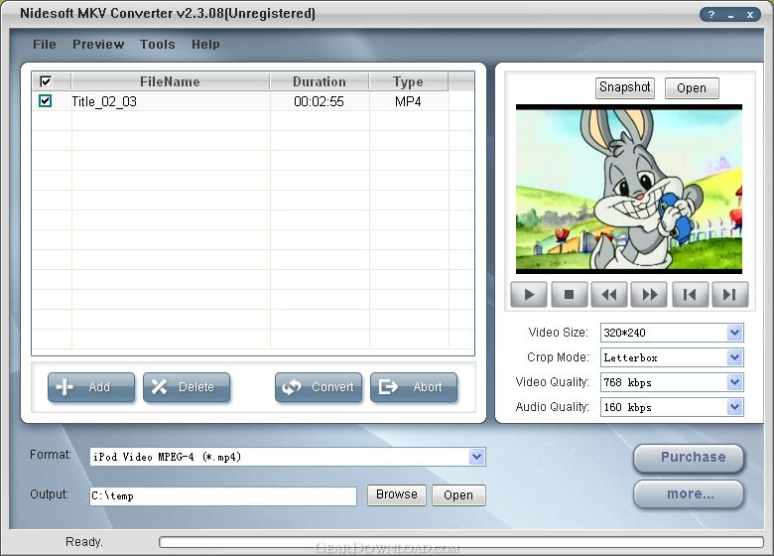
Task: Click the bunny video preview thumbnail
Action: [629, 189]
